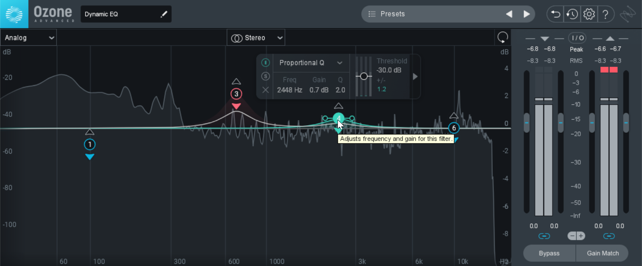Grab the left Q handle of node 4
642x266 pixels.
325,118
